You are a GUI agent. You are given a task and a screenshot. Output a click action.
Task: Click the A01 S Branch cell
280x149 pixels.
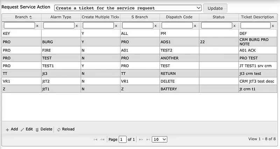click(x=140, y=50)
